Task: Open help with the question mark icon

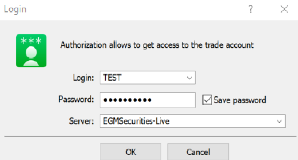Action: [251, 9]
